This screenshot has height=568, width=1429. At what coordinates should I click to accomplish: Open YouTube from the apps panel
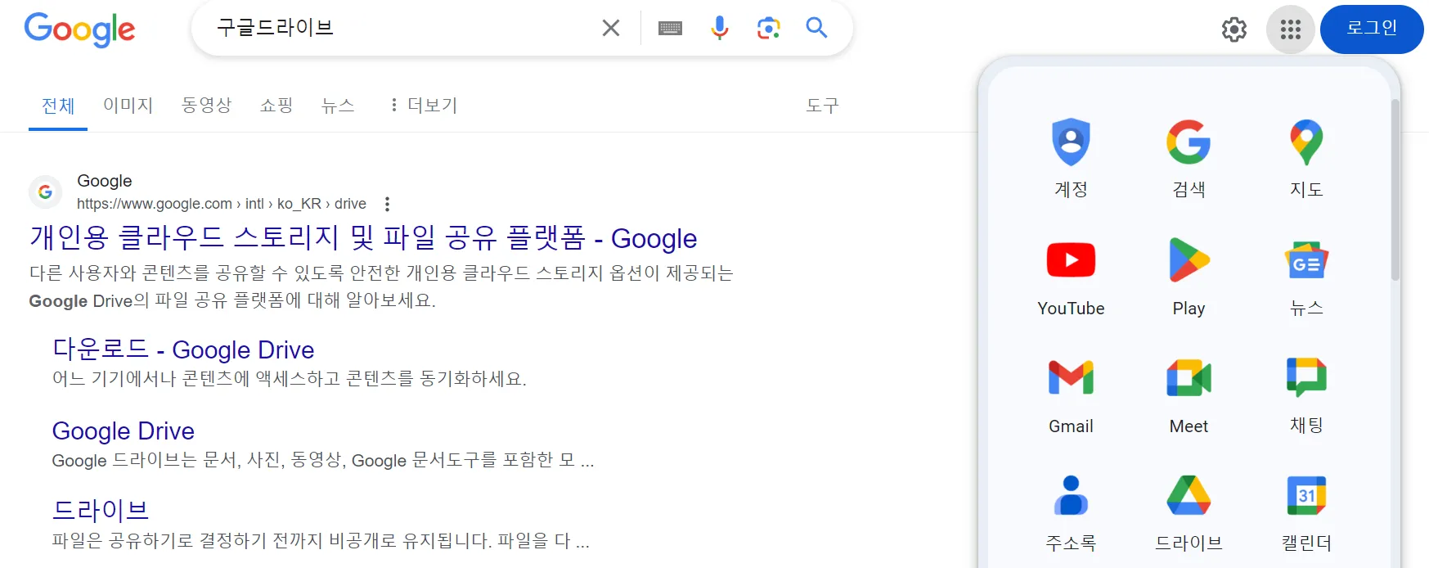click(x=1071, y=259)
